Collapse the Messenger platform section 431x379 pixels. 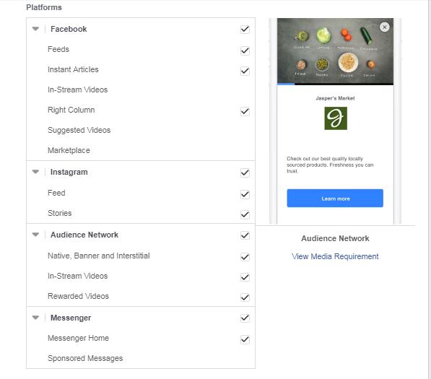tap(35, 318)
